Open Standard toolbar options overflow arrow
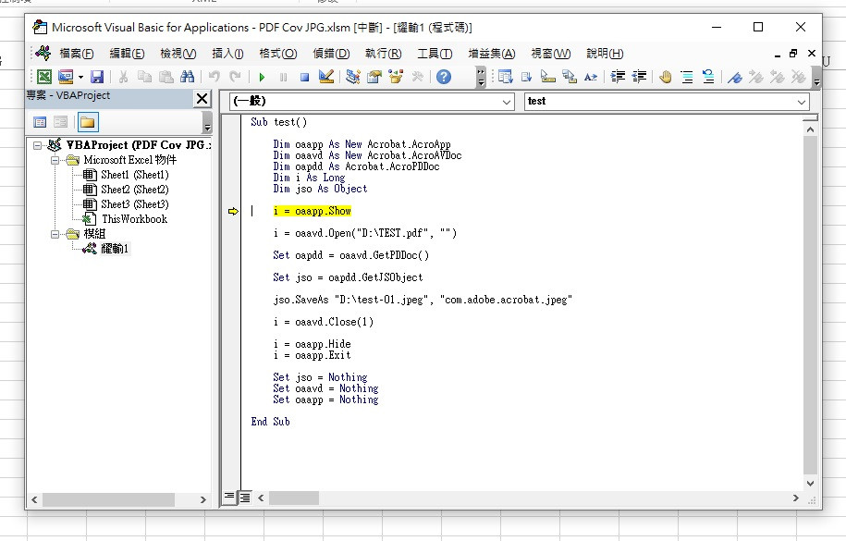The image size is (846, 541). click(481, 77)
